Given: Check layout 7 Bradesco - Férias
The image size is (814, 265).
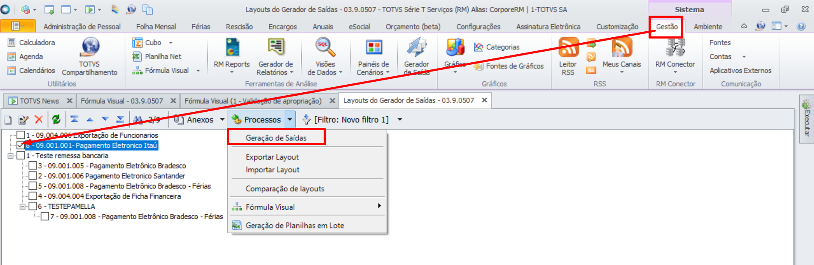Looking at the screenshot, I should [x=45, y=216].
